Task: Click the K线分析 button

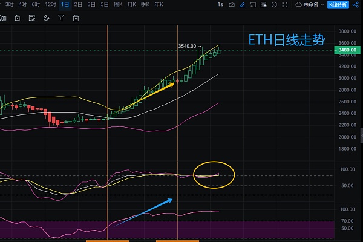Action: point(338,5)
